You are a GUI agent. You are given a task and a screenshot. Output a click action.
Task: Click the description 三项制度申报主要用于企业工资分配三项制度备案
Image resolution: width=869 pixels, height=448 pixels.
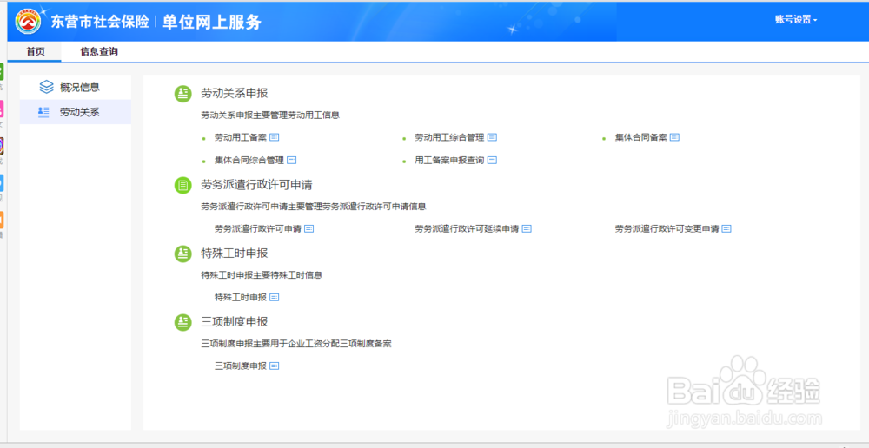click(296, 343)
